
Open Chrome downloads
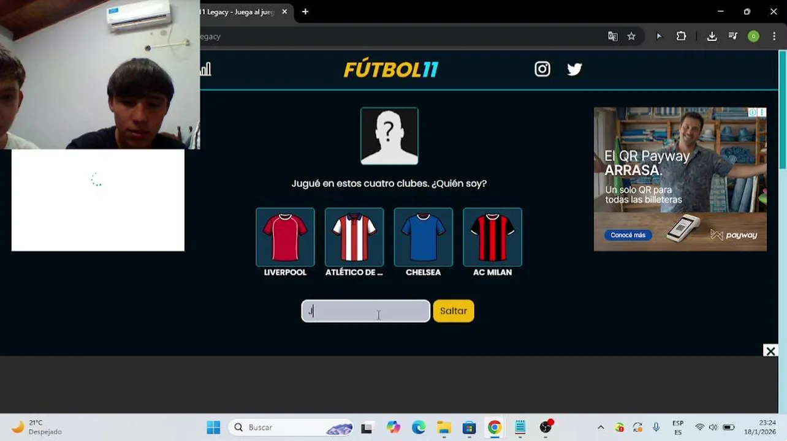712,36
